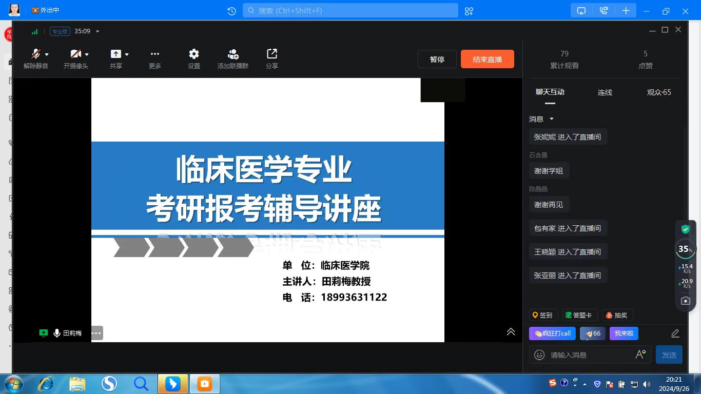The image size is (701, 394).
Task: Switch to the 观众·65 tab
Action: click(x=658, y=92)
